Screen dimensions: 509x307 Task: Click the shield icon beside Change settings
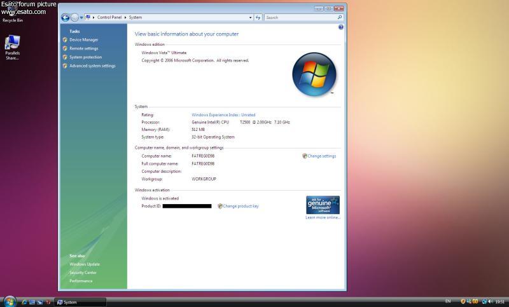point(305,156)
